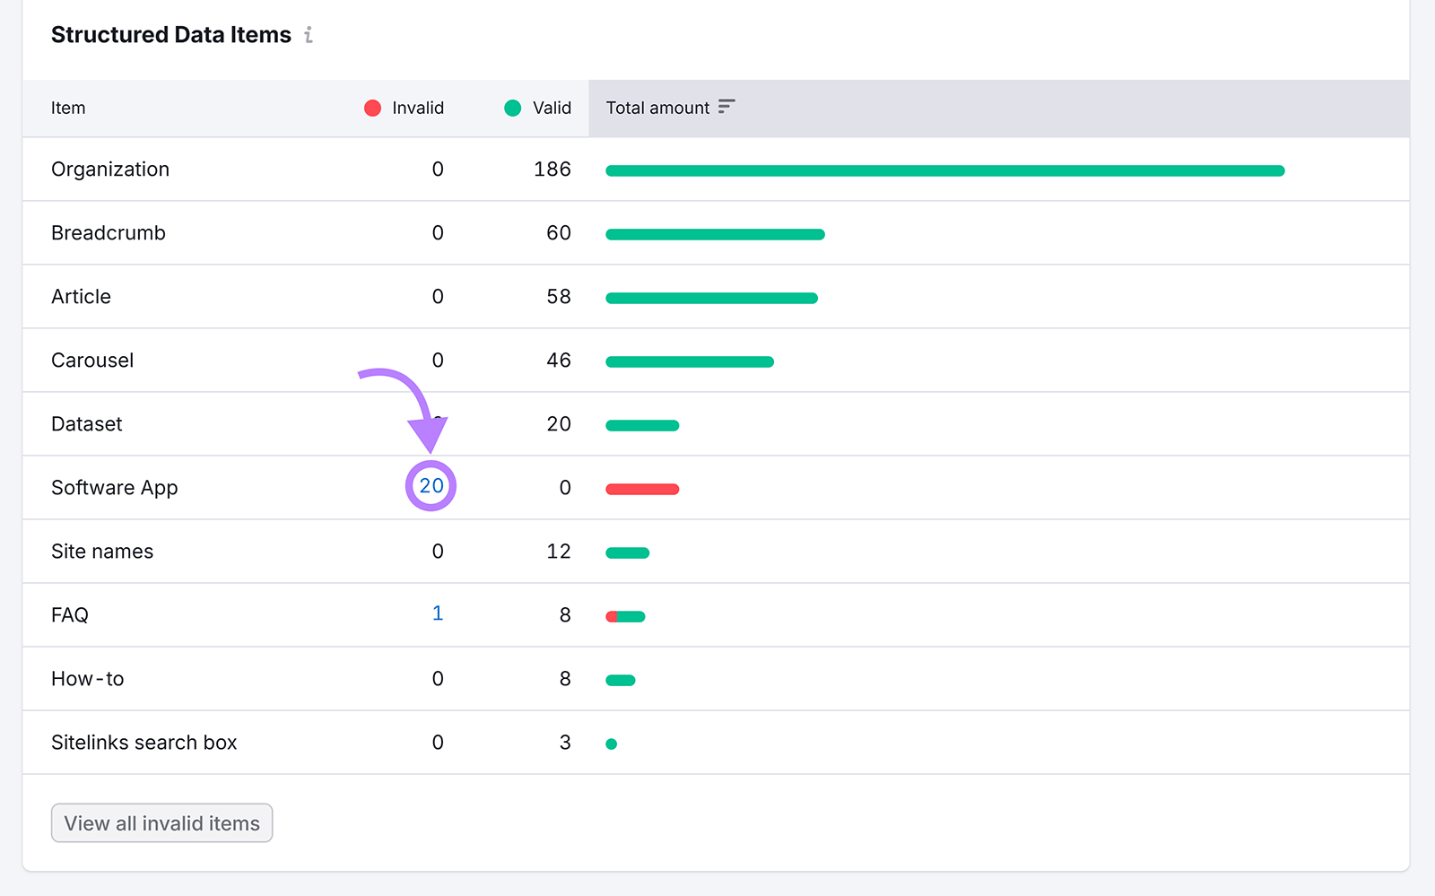1435x896 pixels.
Task: Select the Organization row
Action: (x=110, y=170)
